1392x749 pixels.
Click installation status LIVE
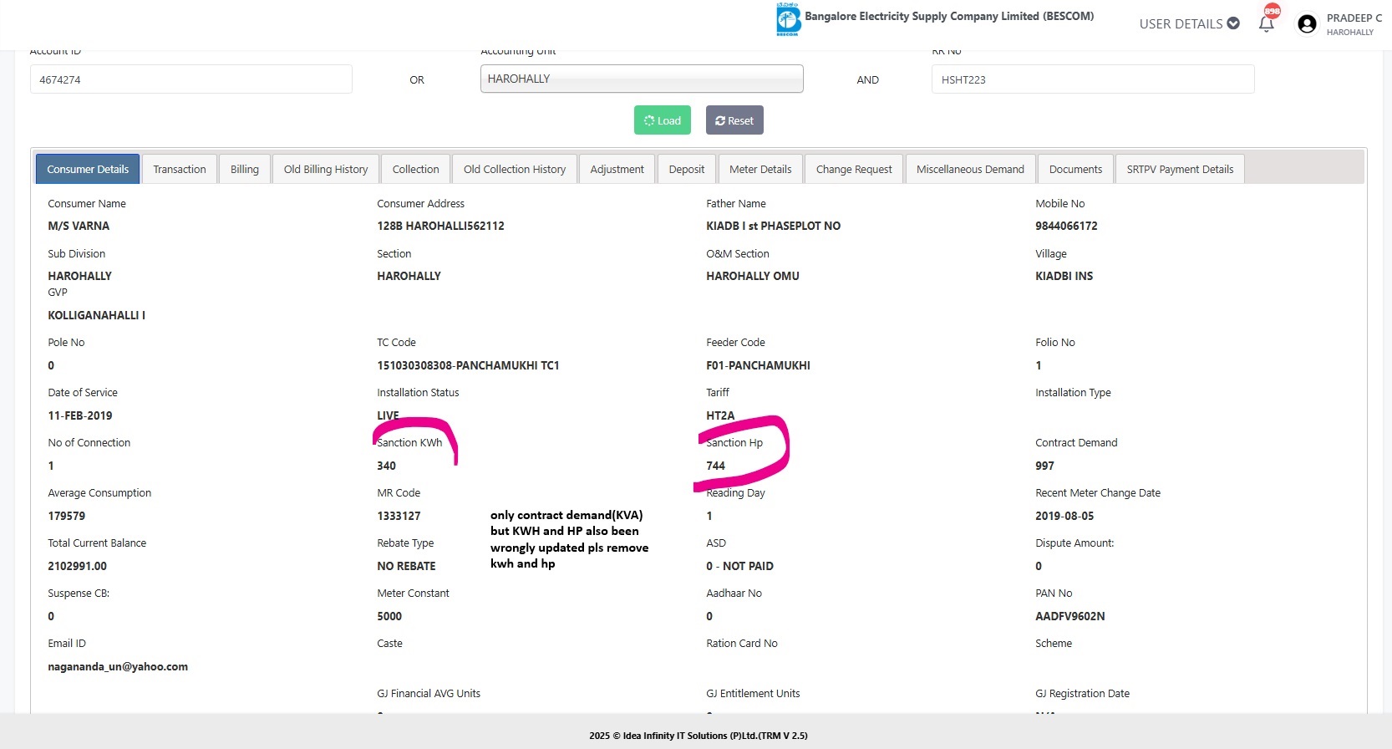tap(388, 415)
